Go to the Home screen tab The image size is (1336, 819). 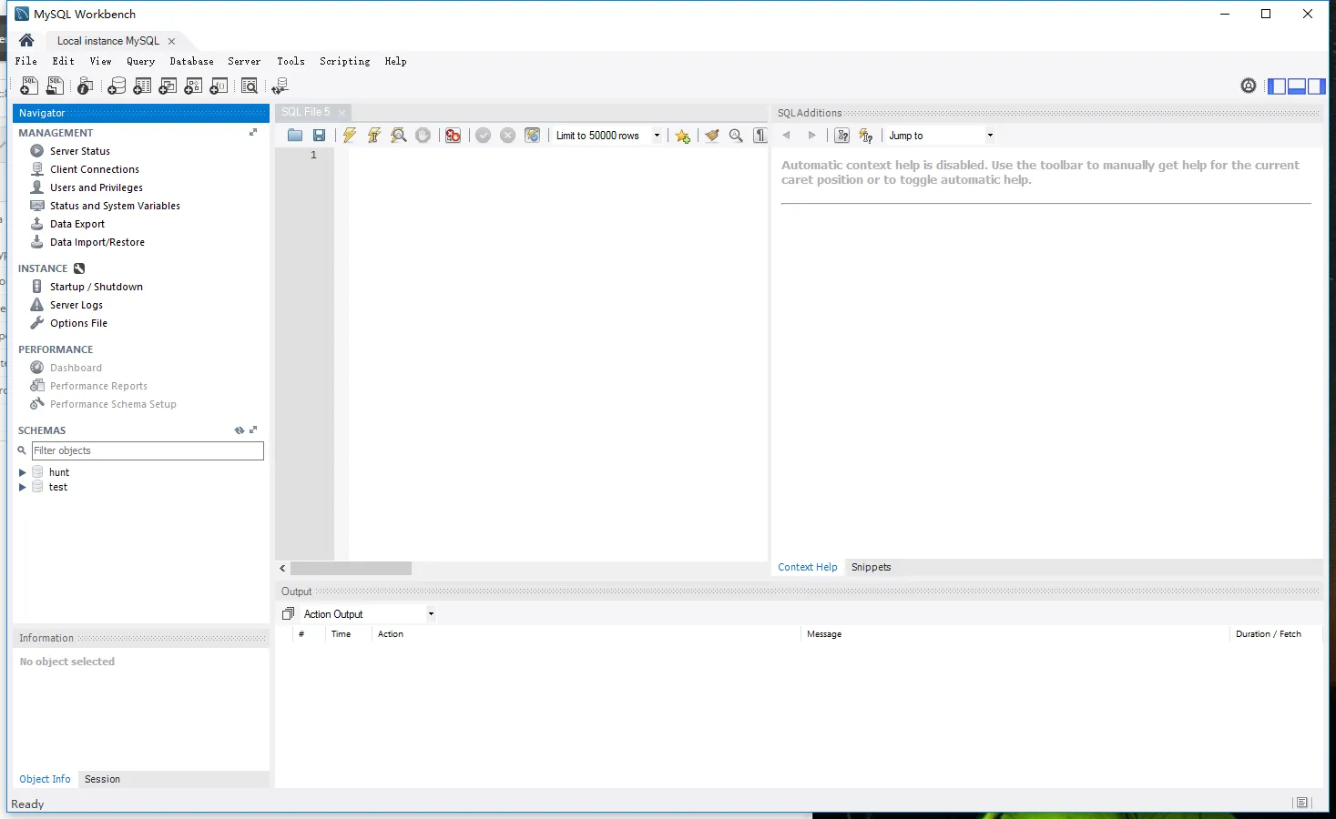coord(26,40)
